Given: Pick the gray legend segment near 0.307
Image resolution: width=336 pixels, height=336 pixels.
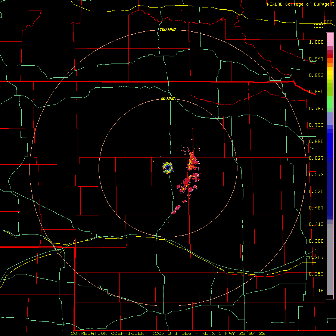Looking at the screenshot, I should tap(330, 259).
